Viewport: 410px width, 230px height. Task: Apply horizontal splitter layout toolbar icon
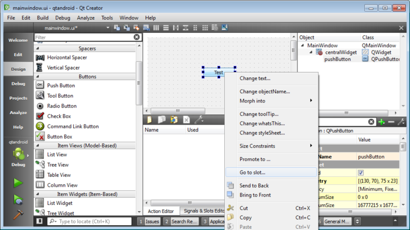click(x=176, y=28)
